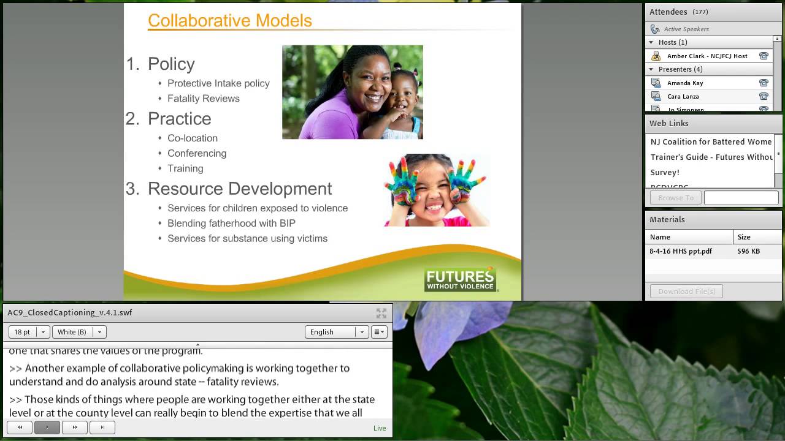Open the NJ Coalition for Battered Women link
This screenshot has height=441, width=785.
(711, 141)
